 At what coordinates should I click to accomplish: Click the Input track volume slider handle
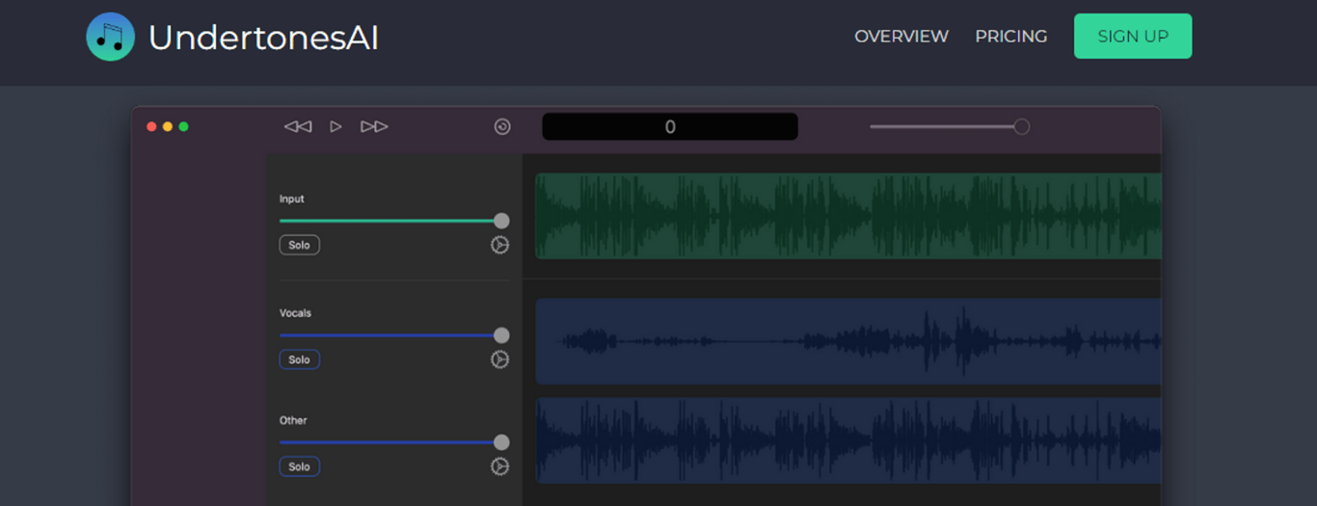click(x=501, y=221)
